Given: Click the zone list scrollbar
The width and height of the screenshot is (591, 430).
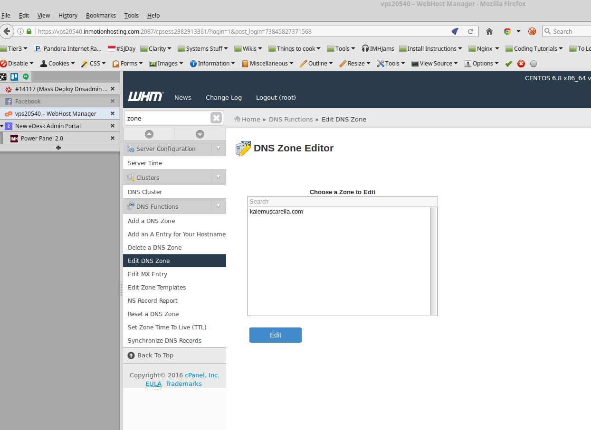Looking at the screenshot, I should tap(433, 261).
